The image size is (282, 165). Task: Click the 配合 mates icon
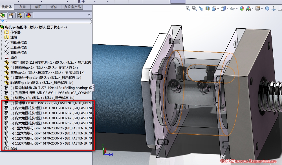click(7, 148)
